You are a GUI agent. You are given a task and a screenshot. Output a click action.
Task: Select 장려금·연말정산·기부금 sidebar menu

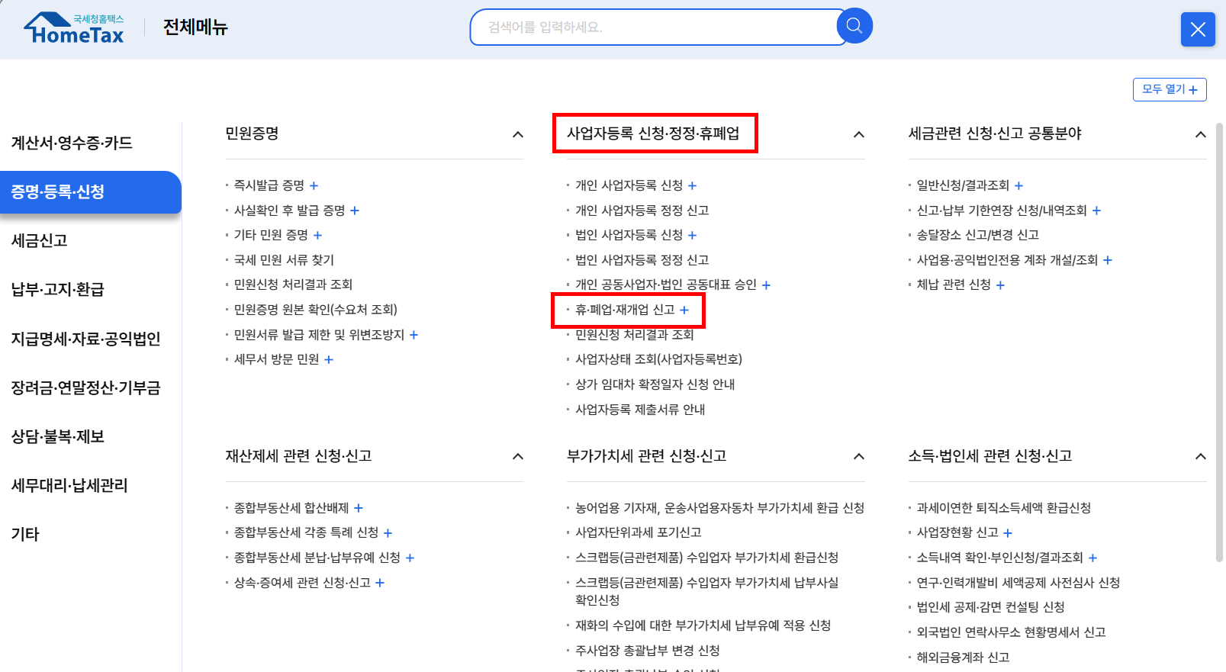click(x=85, y=387)
